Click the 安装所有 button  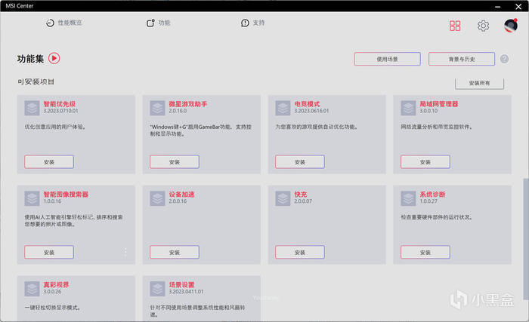479,83
